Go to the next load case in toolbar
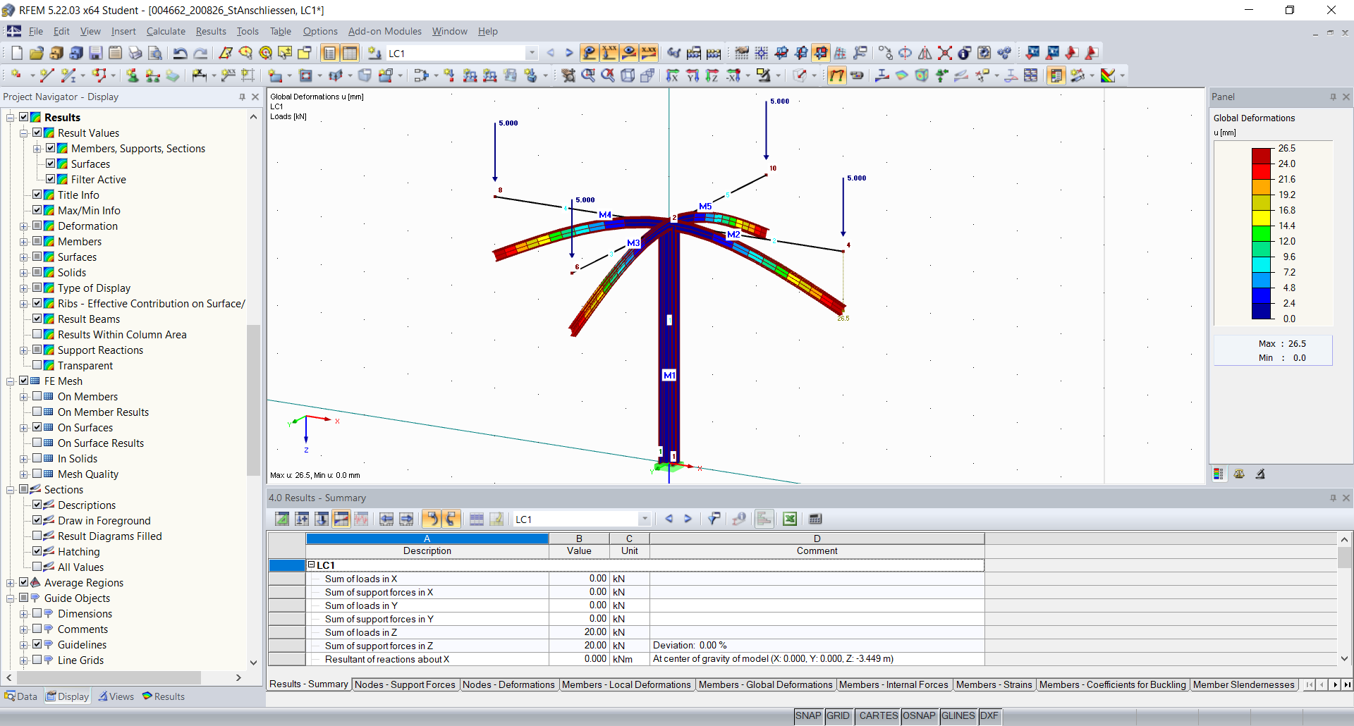Viewport: 1354px width, 726px height. 569,53
